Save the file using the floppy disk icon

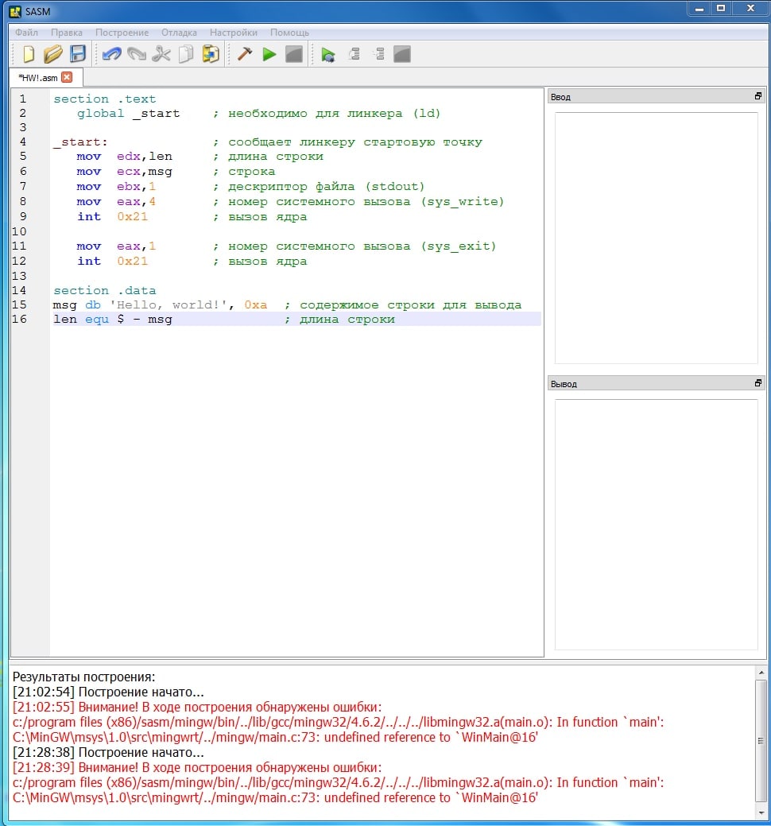coord(77,54)
